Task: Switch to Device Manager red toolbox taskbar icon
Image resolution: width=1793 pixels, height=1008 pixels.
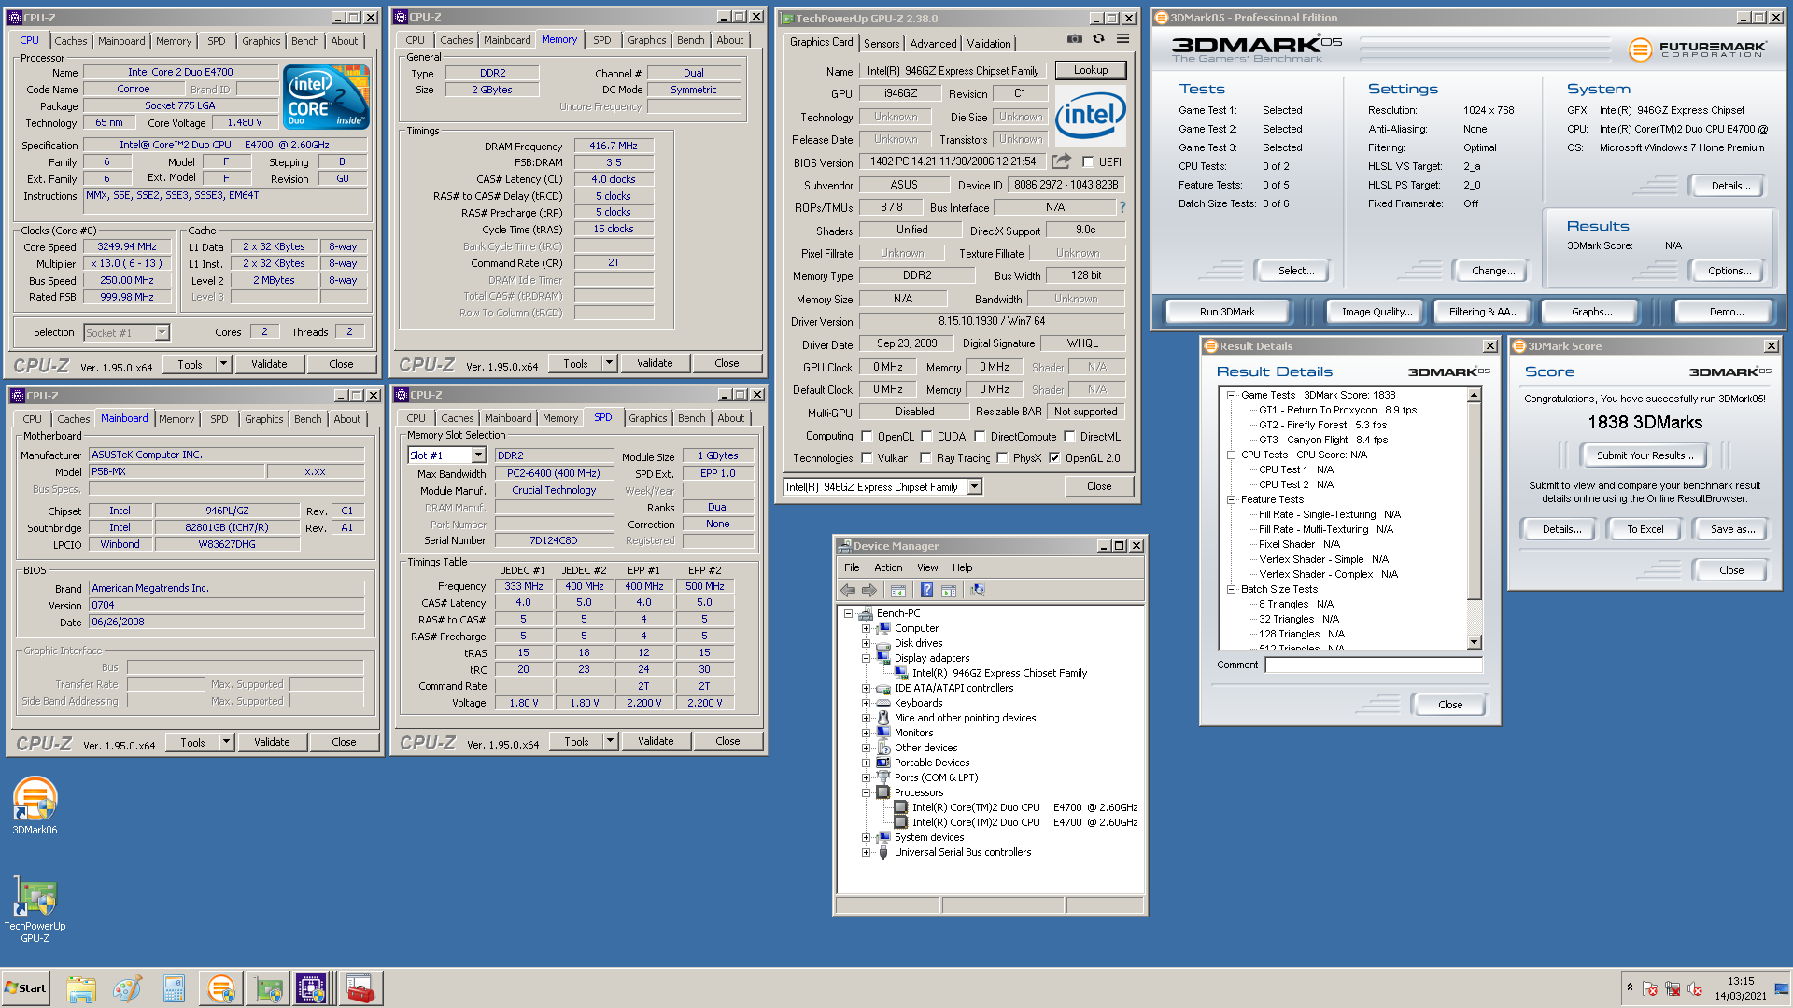Action: (x=360, y=988)
